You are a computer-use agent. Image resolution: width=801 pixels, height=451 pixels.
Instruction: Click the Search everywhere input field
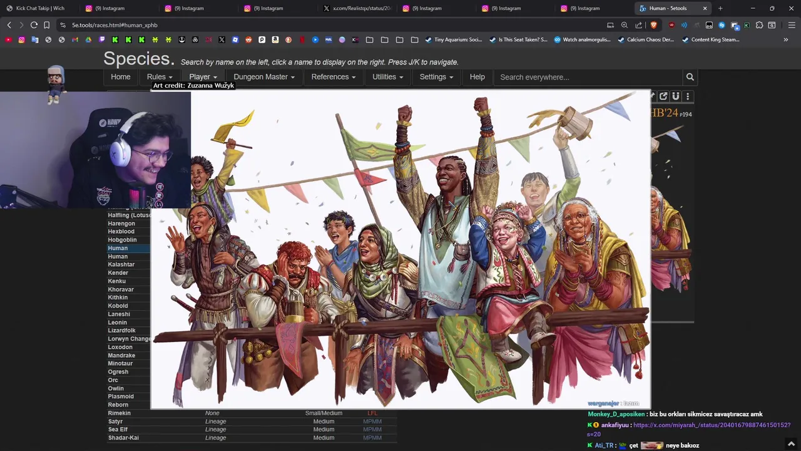[x=588, y=77]
